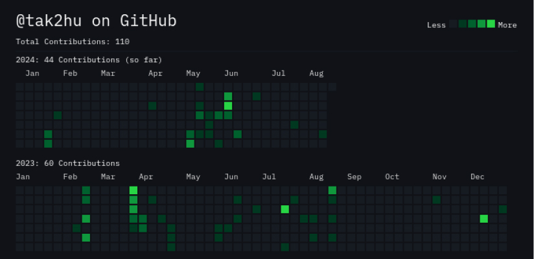Click the lone green April cell in 2024
The image size is (534, 259).
pyautogui.click(x=152, y=106)
